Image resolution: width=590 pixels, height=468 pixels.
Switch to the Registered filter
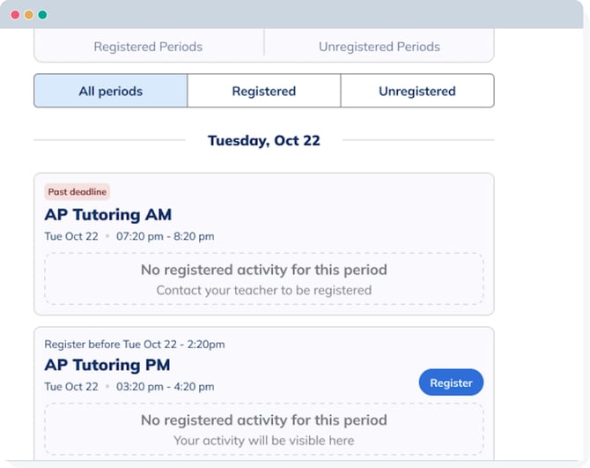(x=263, y=91)
